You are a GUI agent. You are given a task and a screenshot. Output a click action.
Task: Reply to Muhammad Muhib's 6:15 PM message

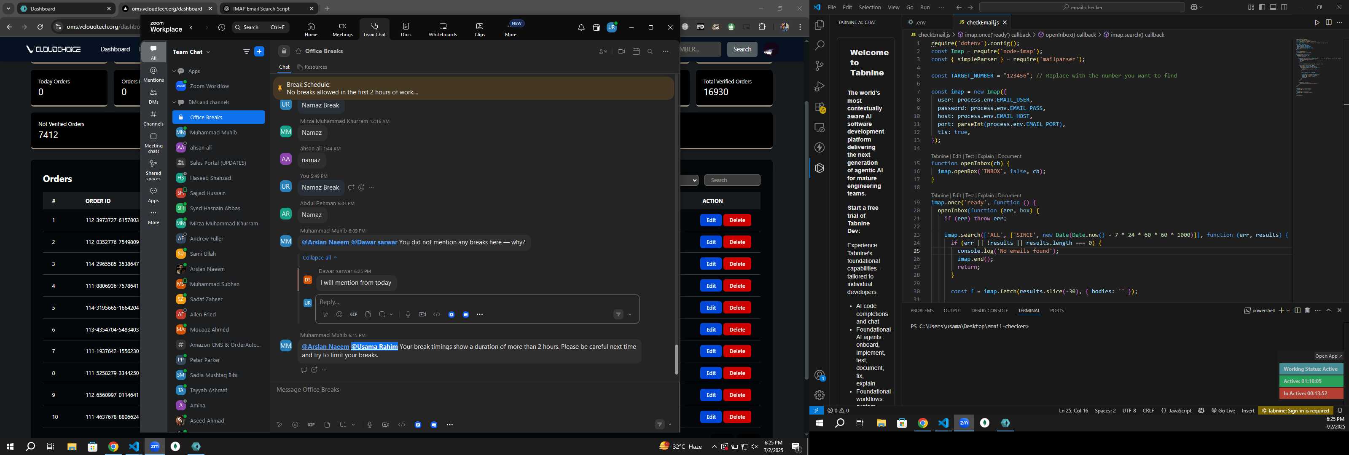pyautogui.click(x=304, y=369)
